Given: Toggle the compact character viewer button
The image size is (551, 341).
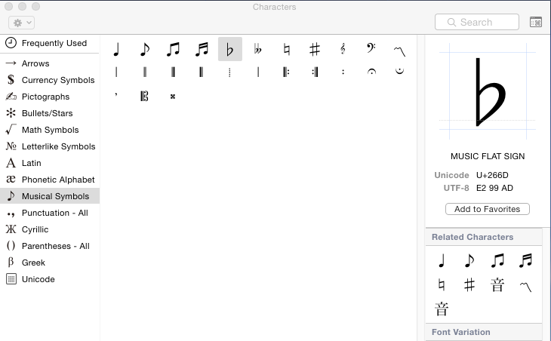Looking at the screenshot, I should (x=536, y=22).
